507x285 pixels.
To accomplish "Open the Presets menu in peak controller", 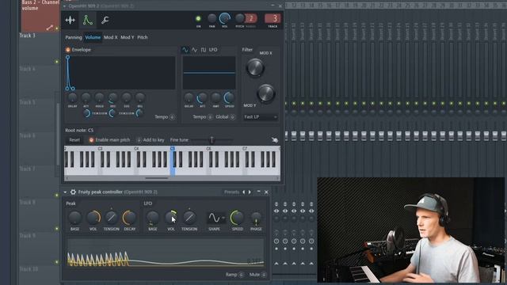I will (231, 192).
